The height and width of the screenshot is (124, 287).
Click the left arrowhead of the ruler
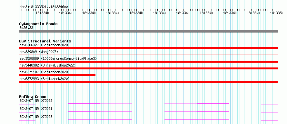pyautogui.click(x=20, y=10)
